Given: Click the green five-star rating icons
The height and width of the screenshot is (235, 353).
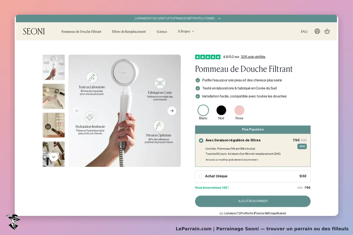Looking at the screenshot, I should [x=208, y=57].
